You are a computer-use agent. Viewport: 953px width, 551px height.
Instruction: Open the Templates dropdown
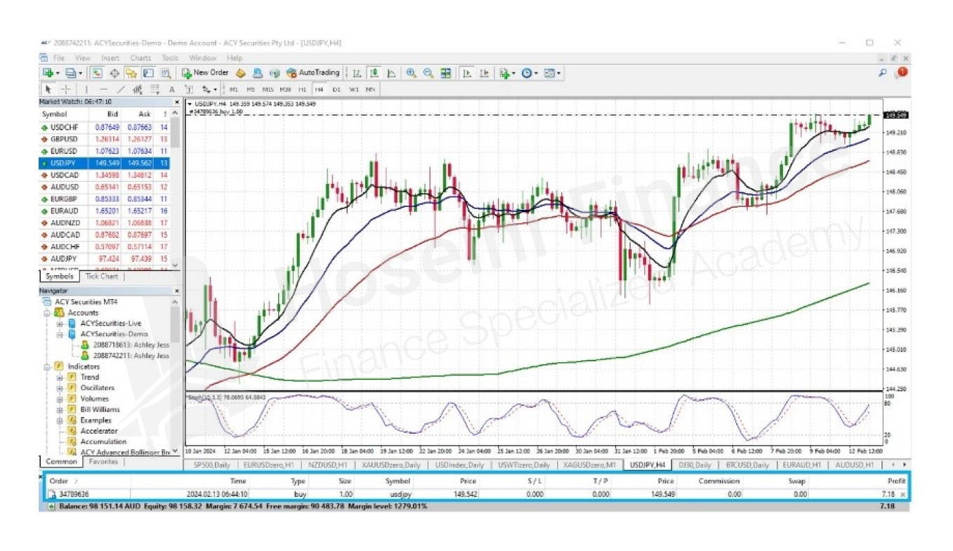coord(551,72)
